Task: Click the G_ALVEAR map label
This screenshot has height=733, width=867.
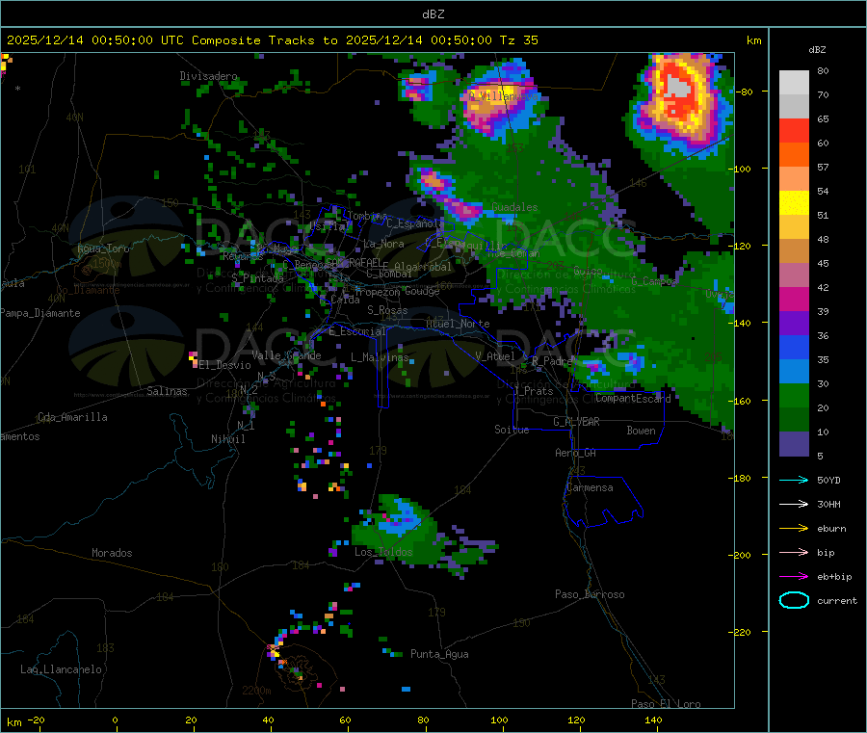Action: click(x=576, y=422)
